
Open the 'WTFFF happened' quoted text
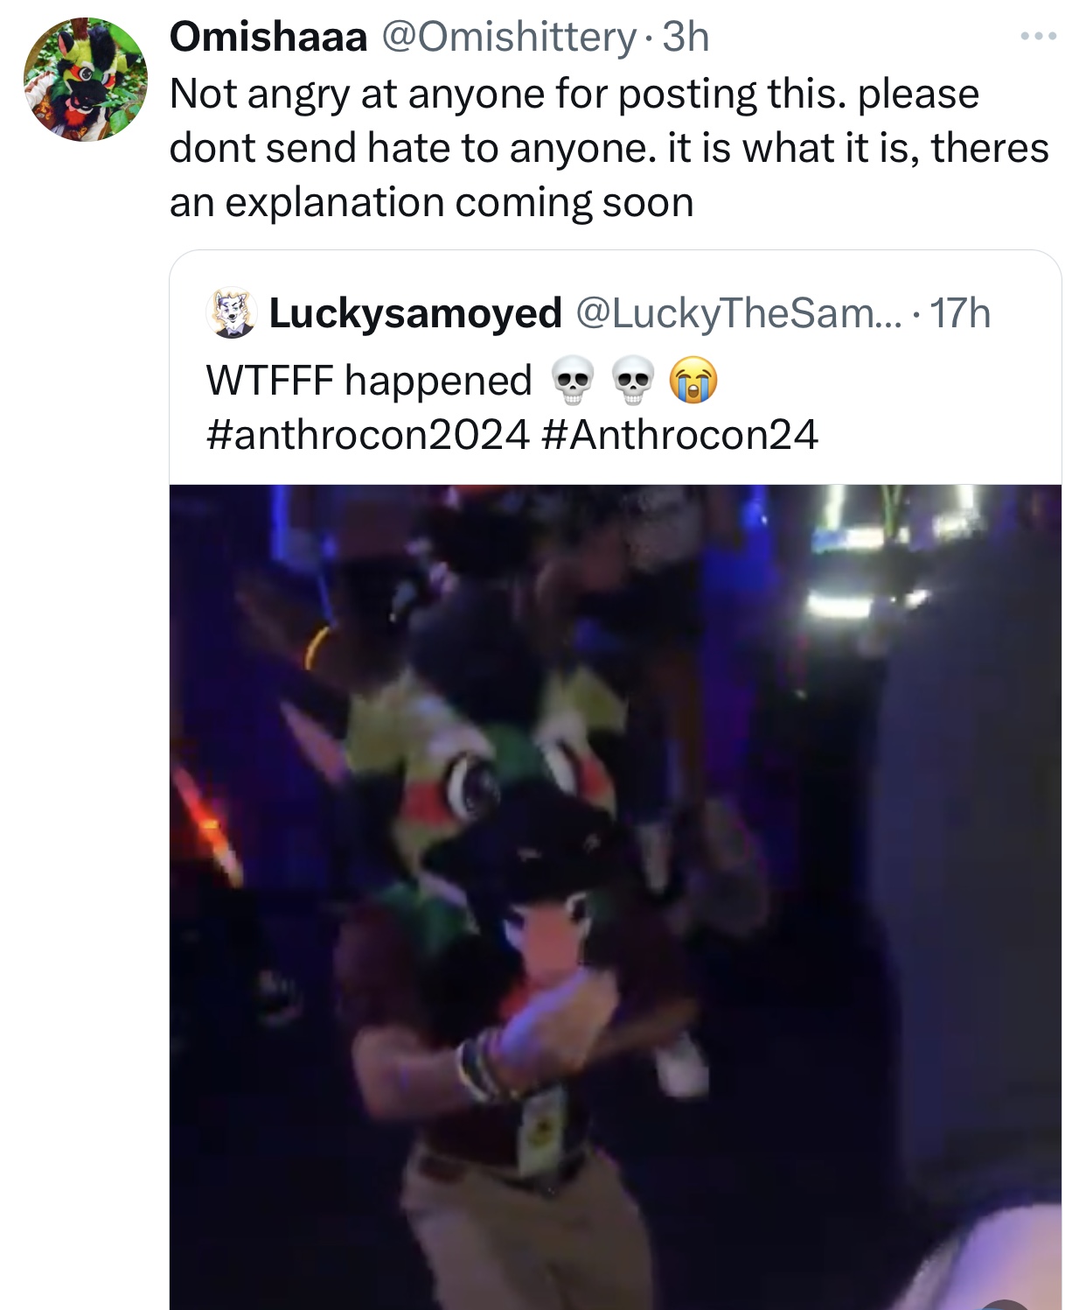coord(369,381)
